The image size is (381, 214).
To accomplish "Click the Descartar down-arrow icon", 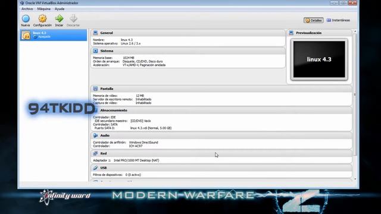I will (73, 18).
